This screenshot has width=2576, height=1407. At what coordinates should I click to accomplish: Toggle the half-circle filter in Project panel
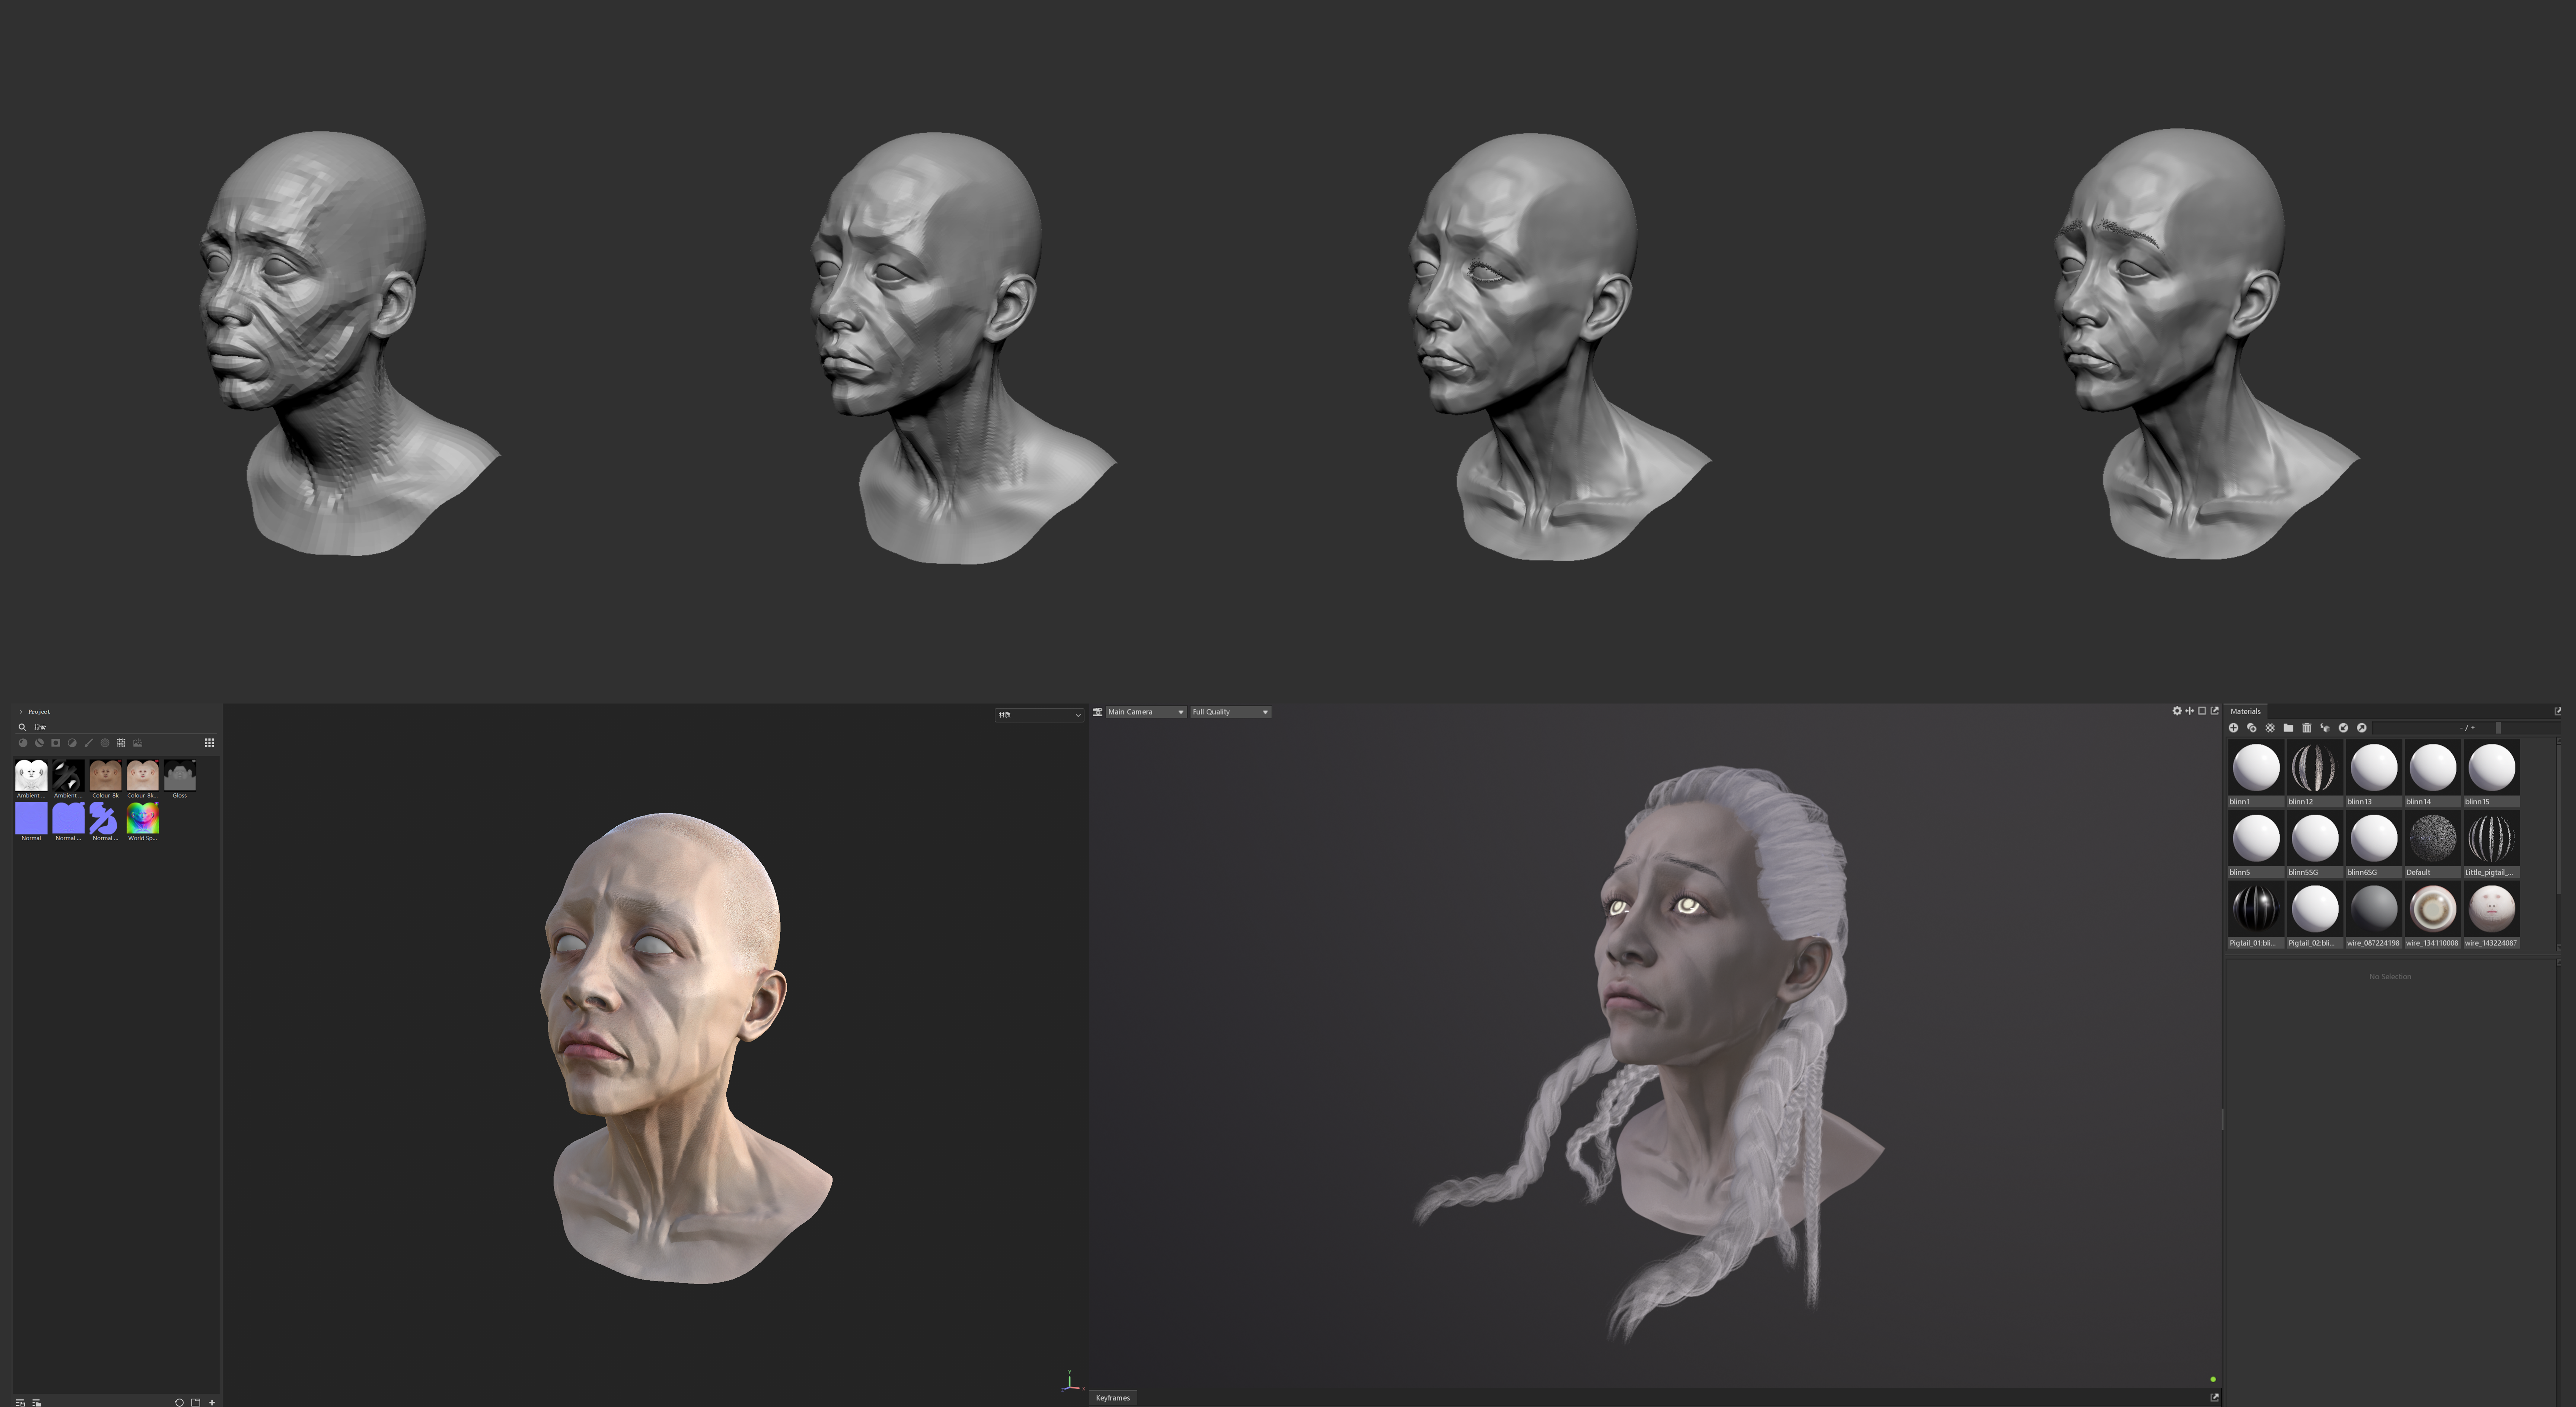pyautogui.click(x=72, y=743)
